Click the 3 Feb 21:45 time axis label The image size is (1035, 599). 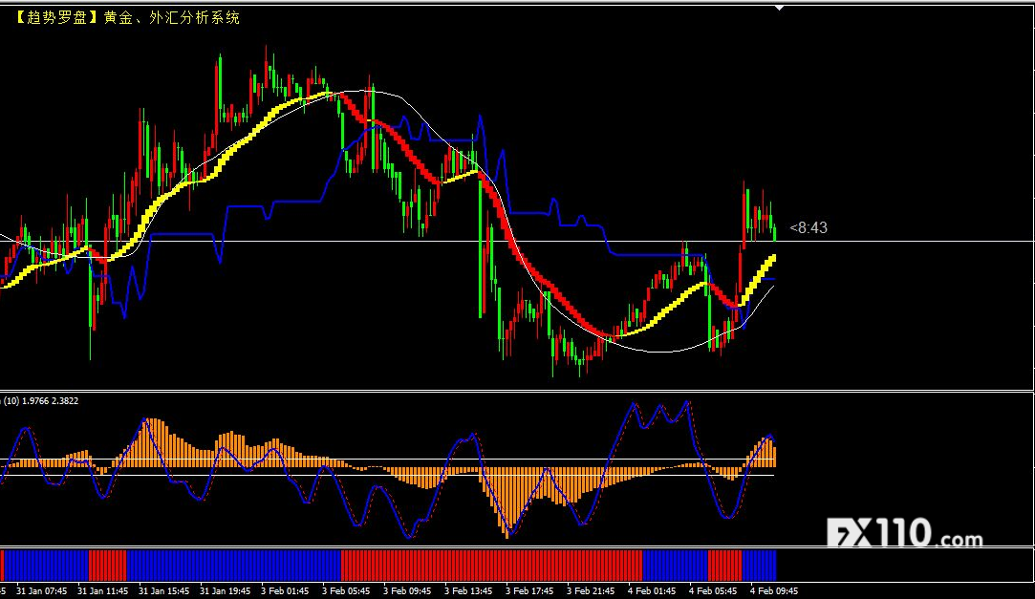click(591, 590)
